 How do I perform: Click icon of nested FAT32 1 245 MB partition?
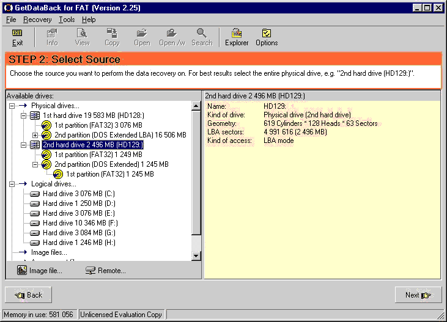click(58, 174)
